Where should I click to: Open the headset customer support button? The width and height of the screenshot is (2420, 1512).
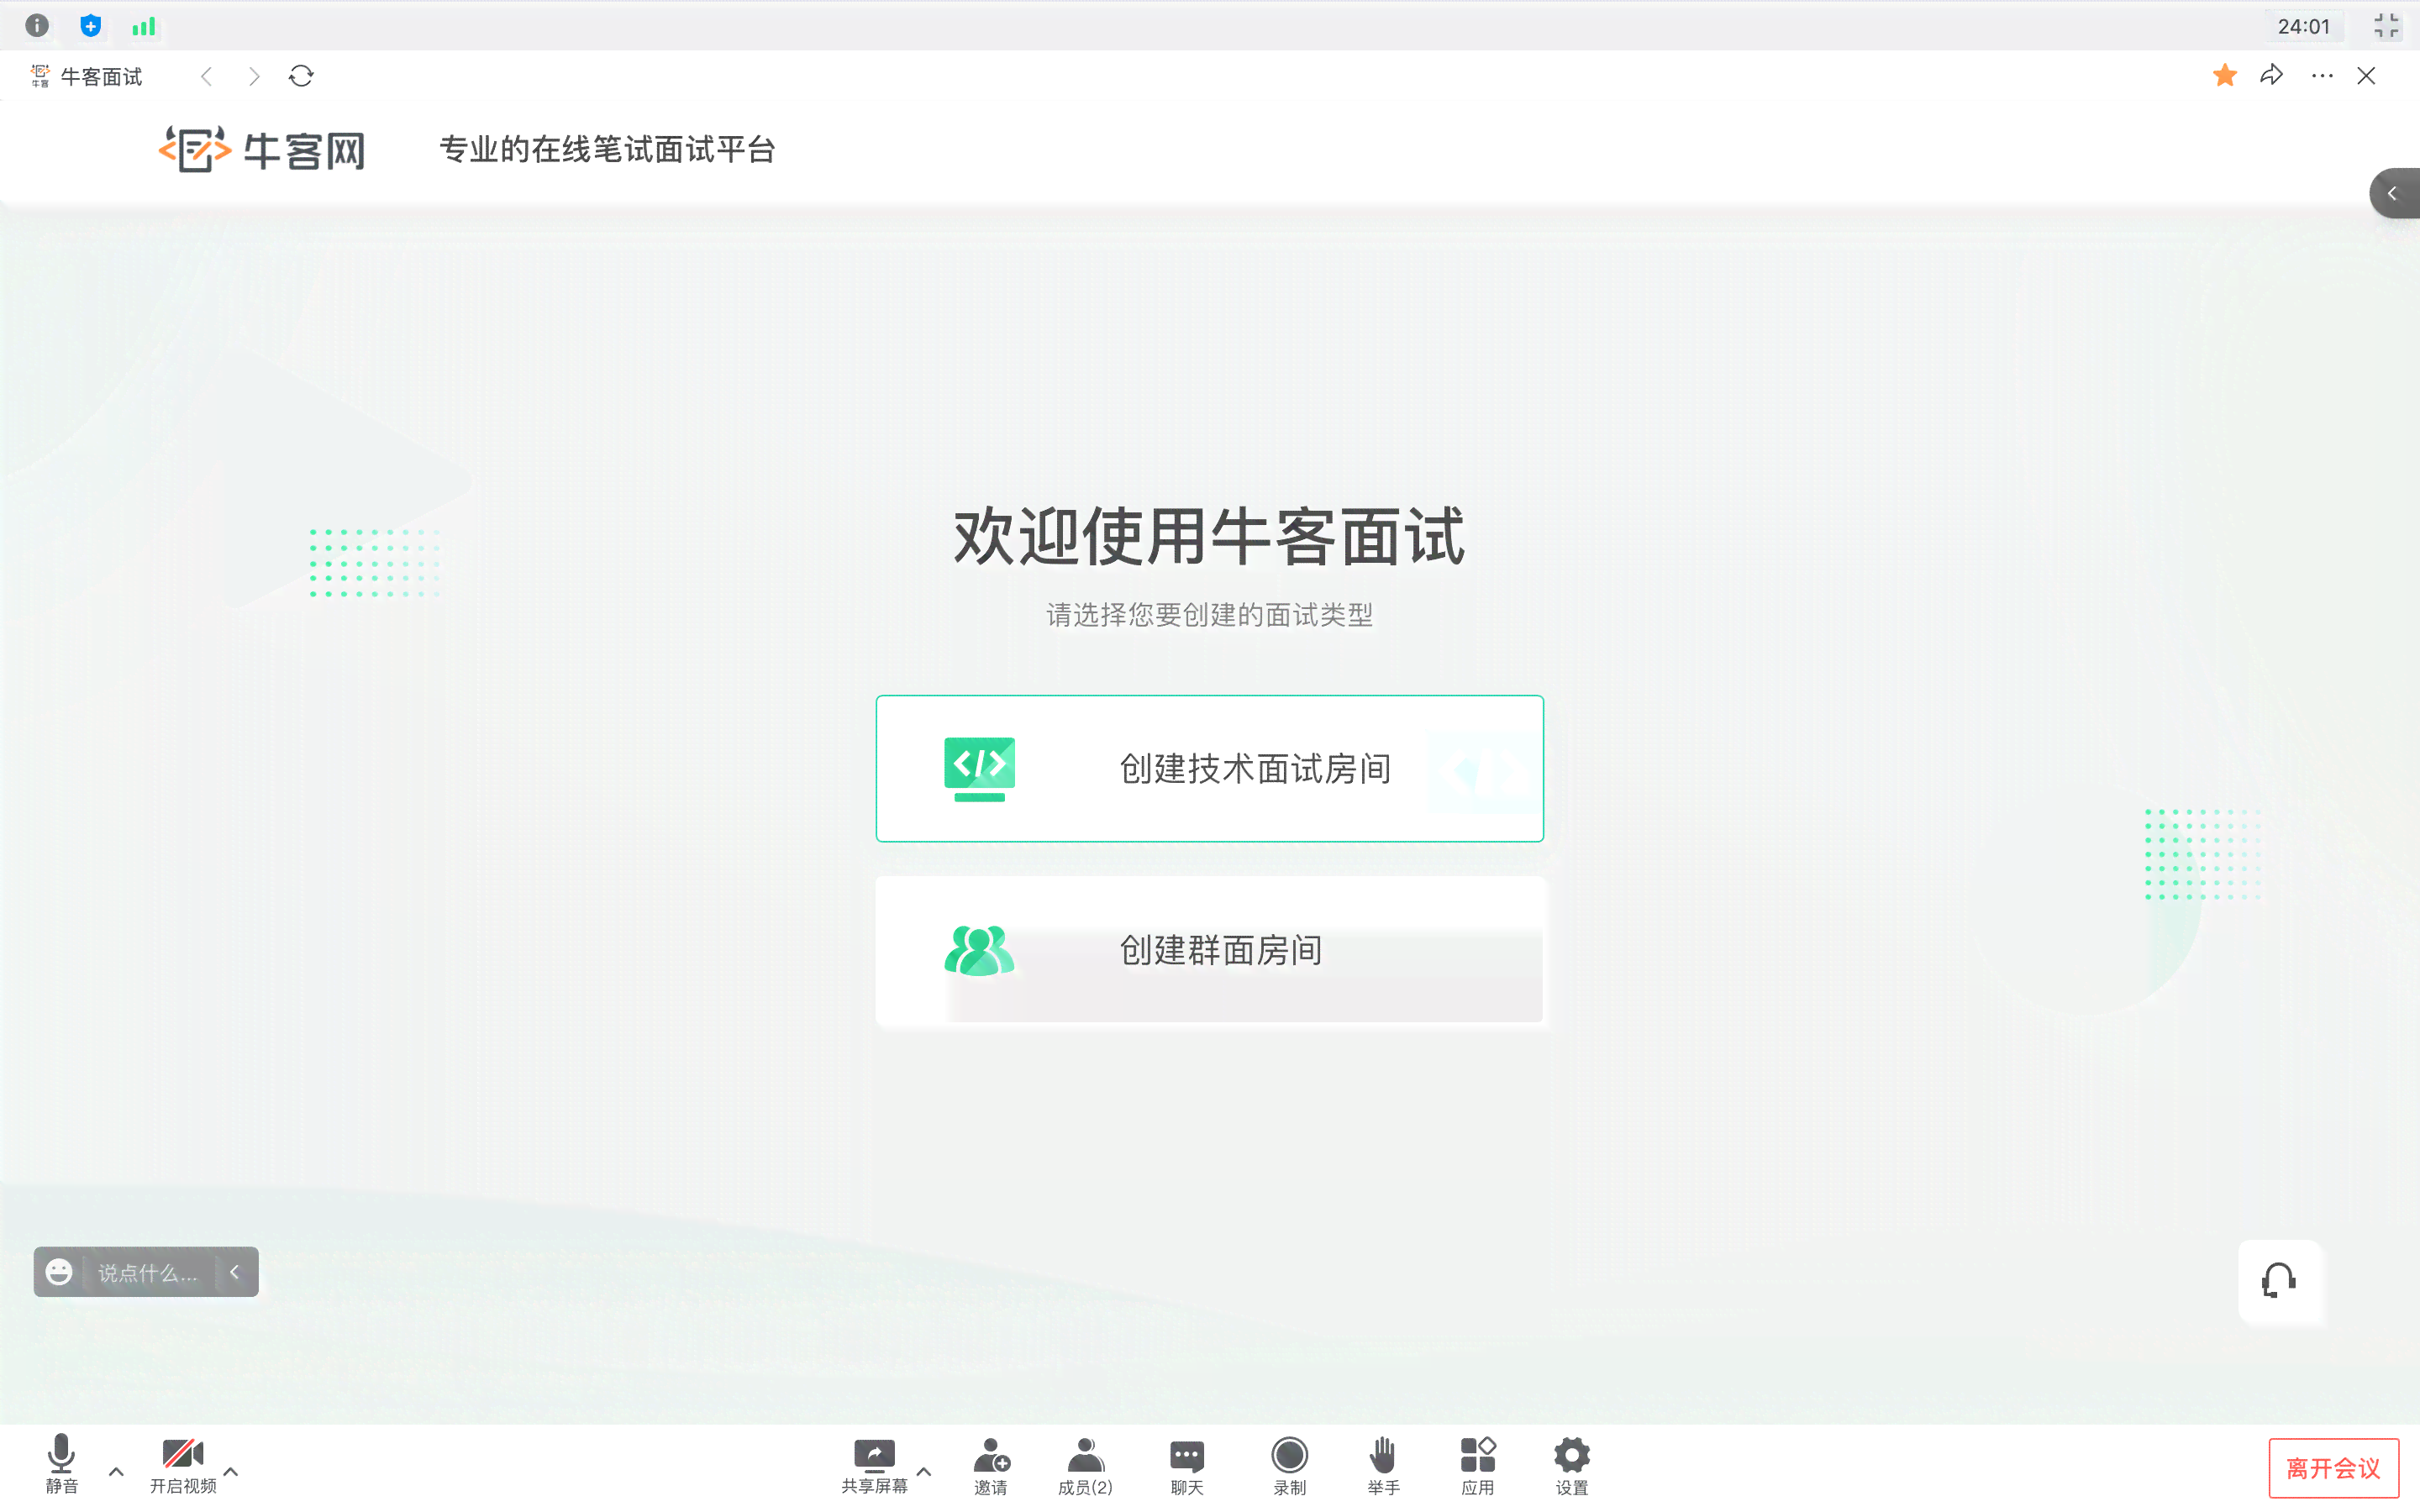[x=2279, y=1281]
